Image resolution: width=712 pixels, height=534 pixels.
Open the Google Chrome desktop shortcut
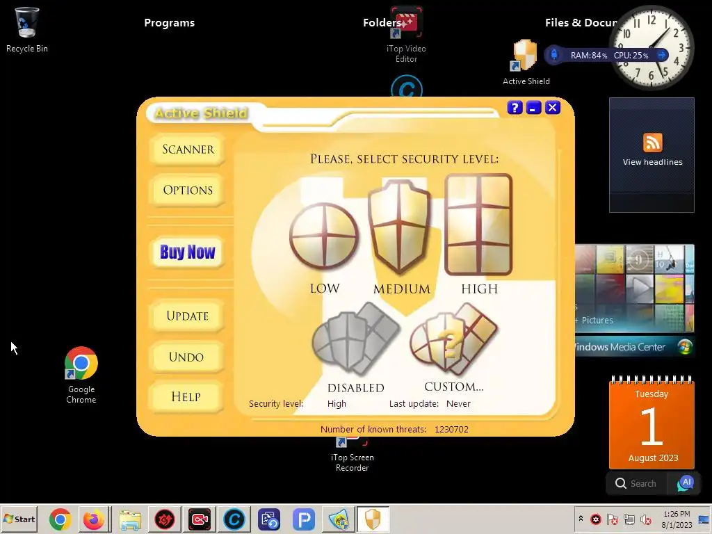click(81, 375)
